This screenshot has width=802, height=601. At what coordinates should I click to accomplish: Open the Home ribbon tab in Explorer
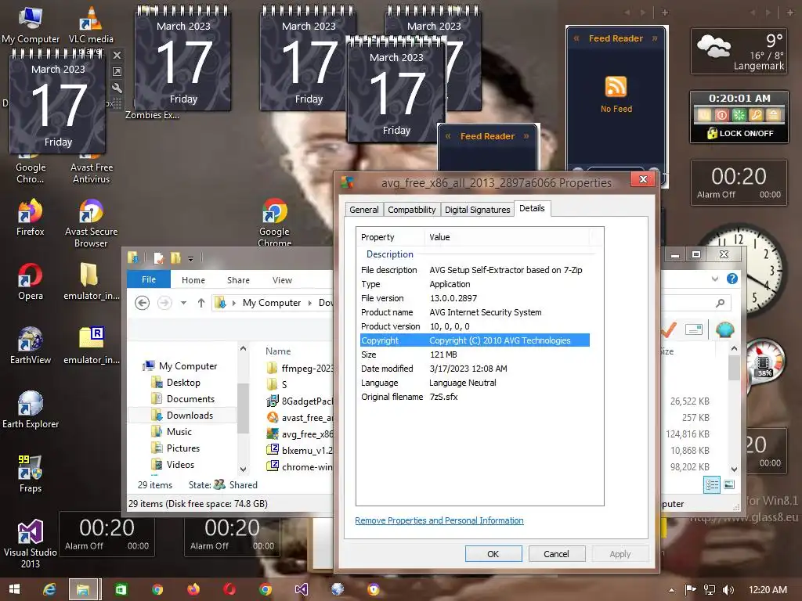pyautogui.click(x=193, y=280)
